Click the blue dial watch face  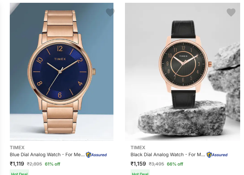click(60, 72)
